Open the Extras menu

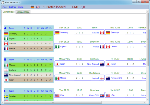(12, 7)
